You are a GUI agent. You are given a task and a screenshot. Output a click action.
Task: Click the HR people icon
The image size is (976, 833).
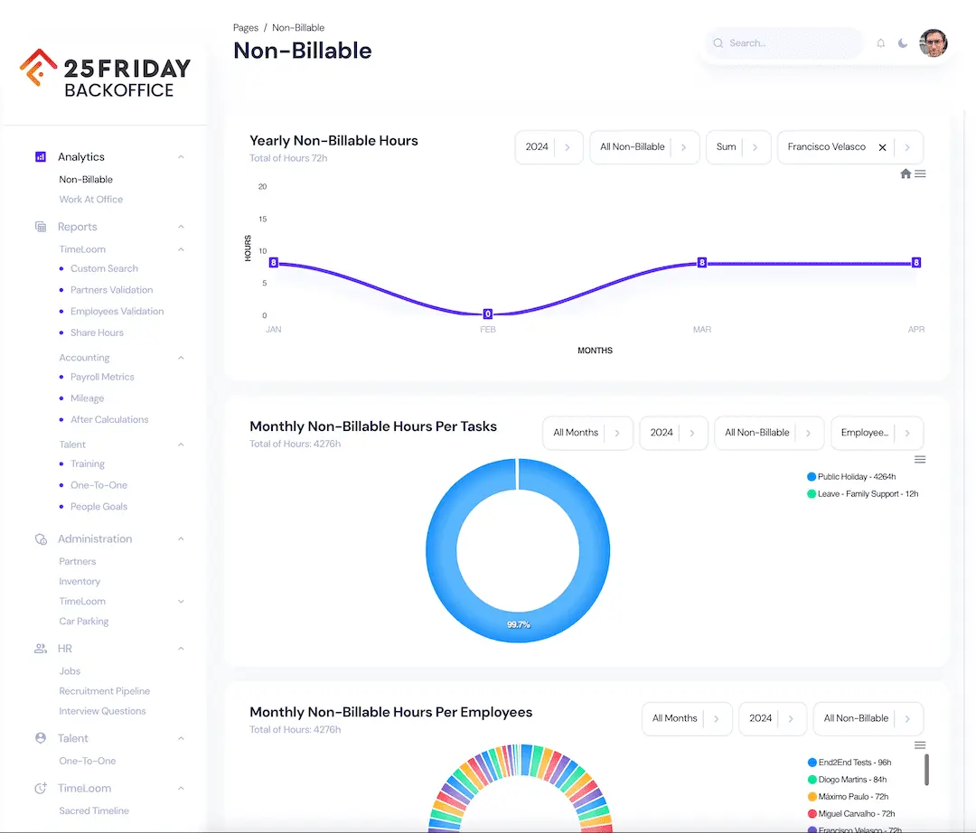41,649
